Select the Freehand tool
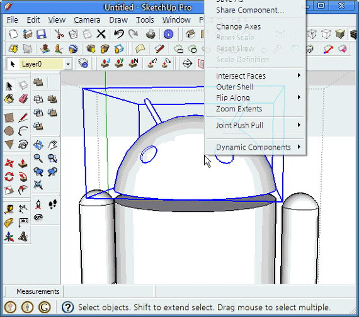Screen dimensions: 359x317 23,145
